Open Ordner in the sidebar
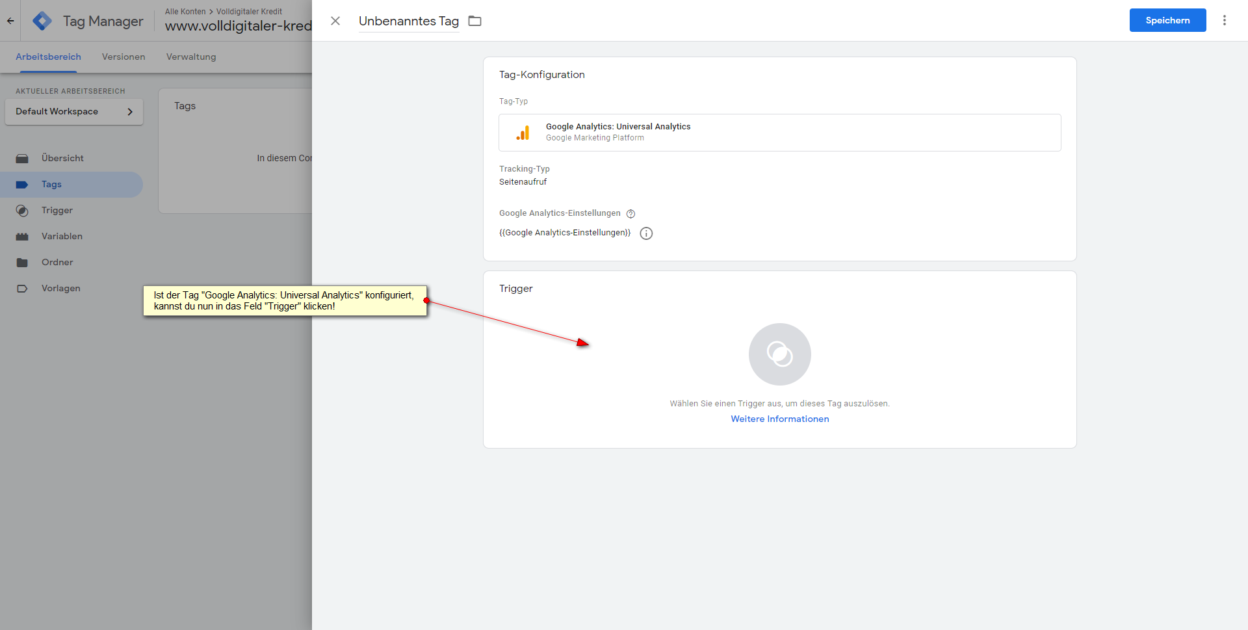The width and height of the screenshot is (1248, 630). [x=71, y=262]
